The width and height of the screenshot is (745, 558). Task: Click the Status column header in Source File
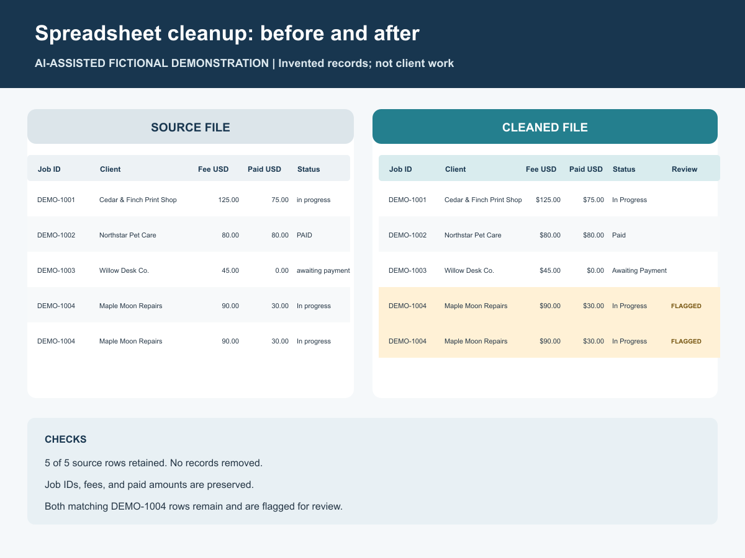309,169
